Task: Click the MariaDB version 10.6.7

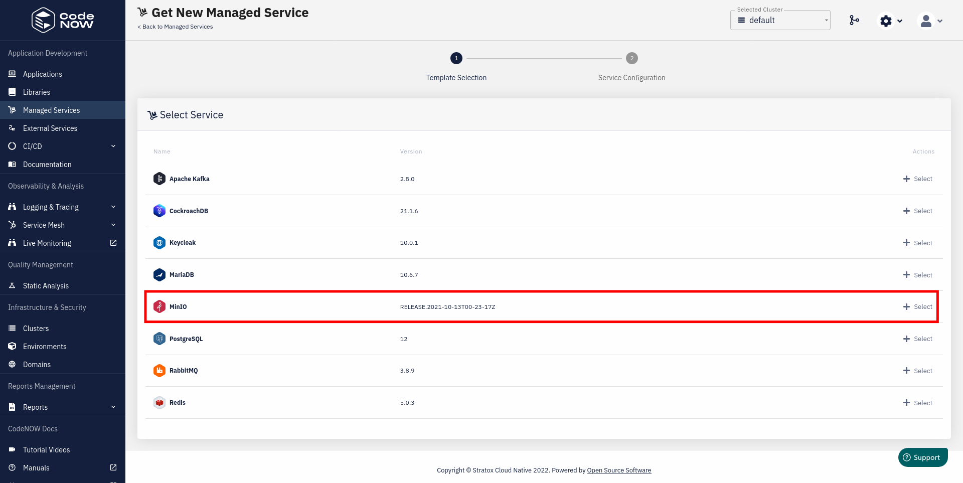Action: click(x=409, y=275)
